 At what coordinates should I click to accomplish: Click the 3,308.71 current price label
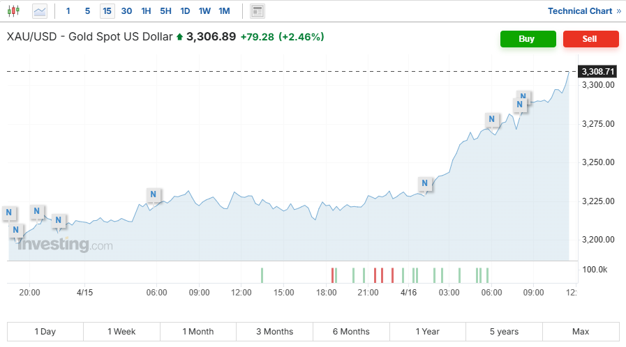click(x=598, y=71)
